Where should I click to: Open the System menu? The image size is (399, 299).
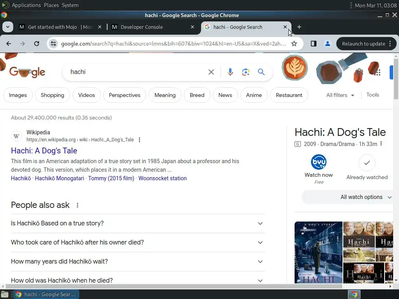70,5
